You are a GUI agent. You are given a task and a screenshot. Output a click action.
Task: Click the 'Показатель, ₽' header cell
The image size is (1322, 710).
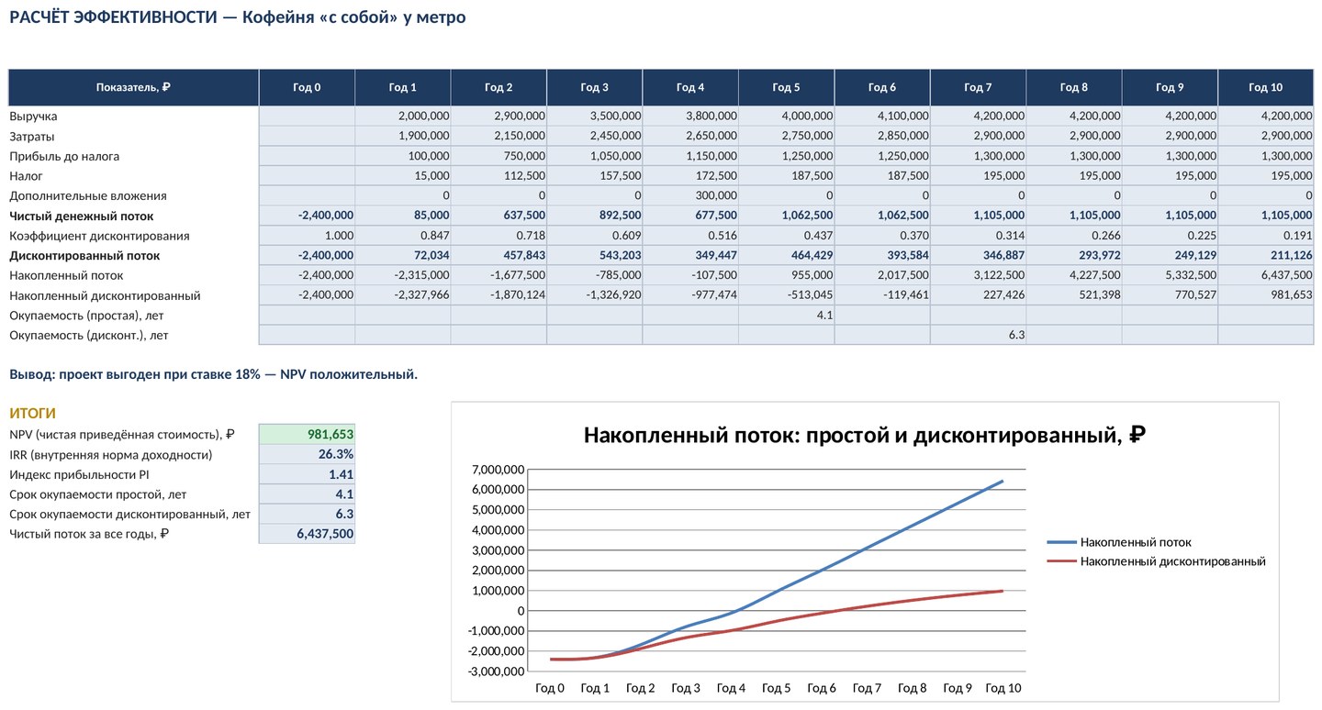click(134, 87)
